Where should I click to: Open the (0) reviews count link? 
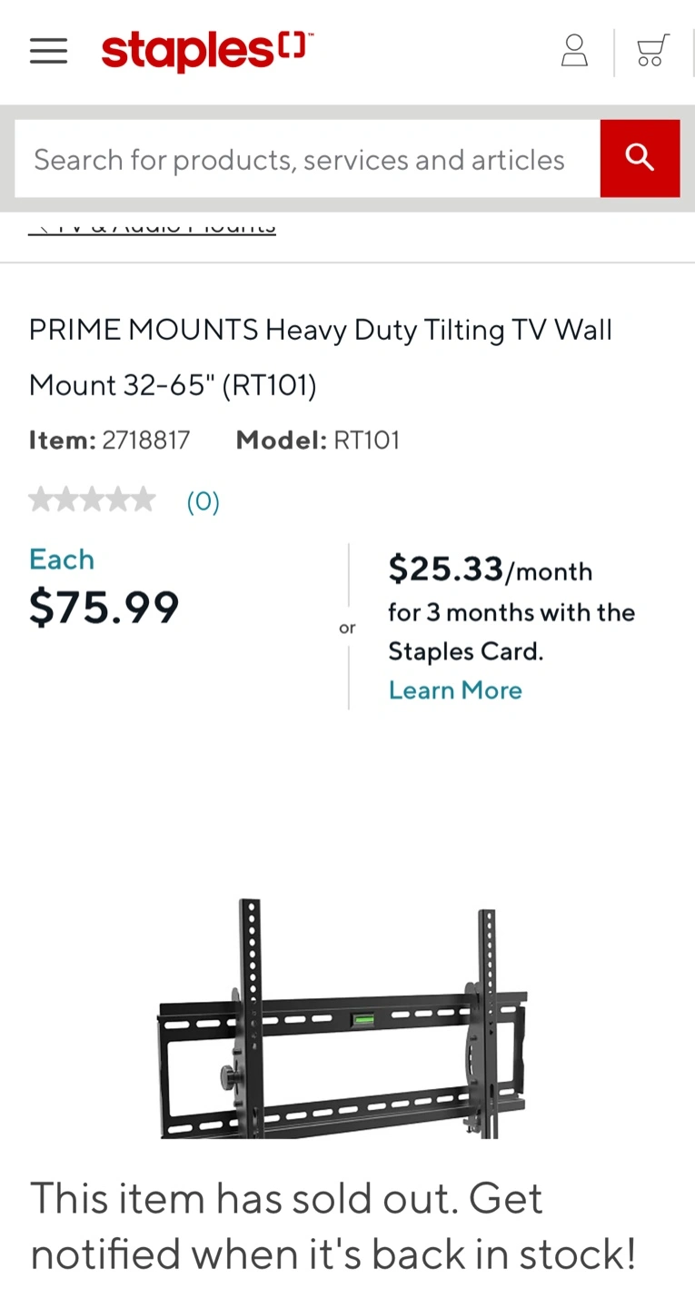click(x=203, y=501)
